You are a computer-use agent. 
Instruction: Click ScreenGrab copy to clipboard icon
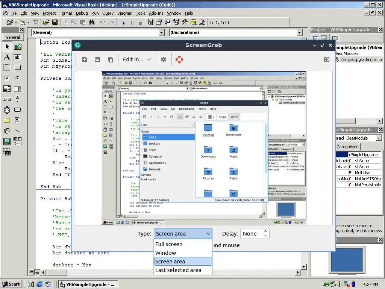(x=110, y=59)
